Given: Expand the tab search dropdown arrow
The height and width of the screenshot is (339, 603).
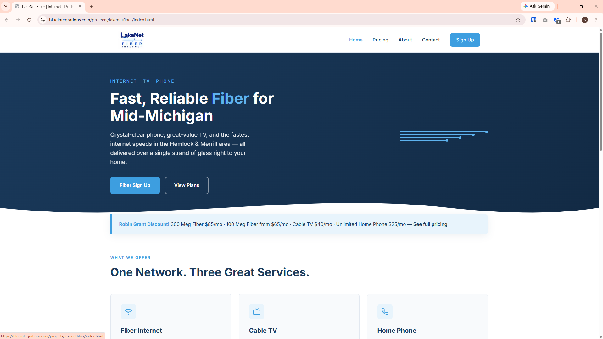Looking at the screenshot, I should 6,6.
